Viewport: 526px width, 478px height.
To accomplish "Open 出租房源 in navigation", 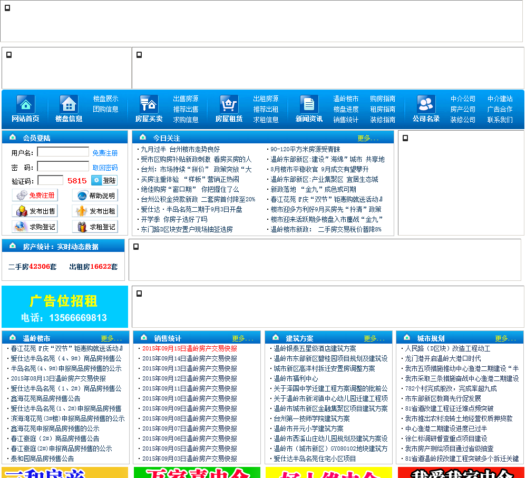I will click(x=266, y=99).
